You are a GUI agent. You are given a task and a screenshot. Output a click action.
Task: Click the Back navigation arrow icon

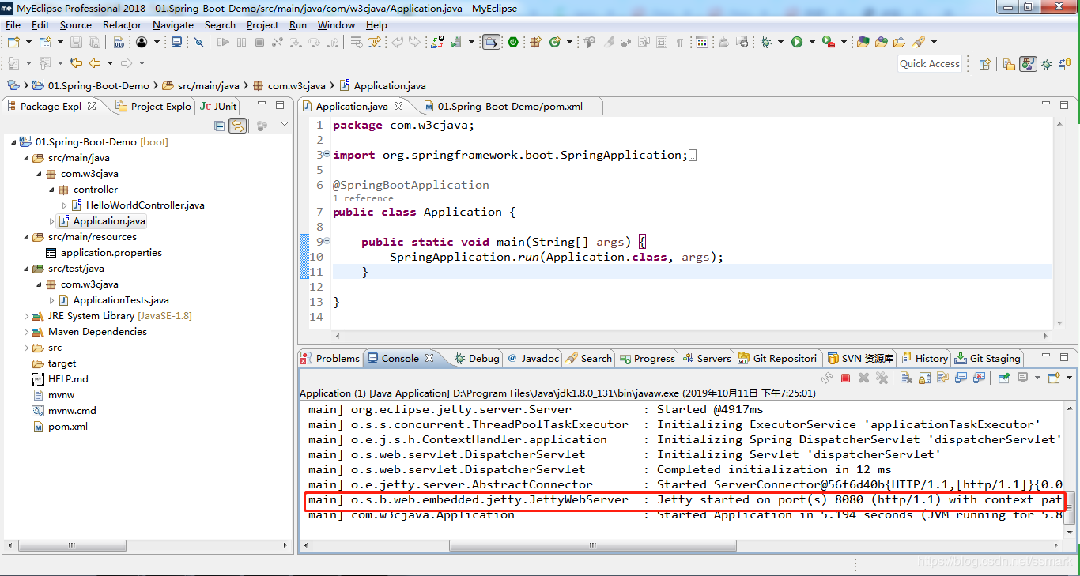click(94, 63)
